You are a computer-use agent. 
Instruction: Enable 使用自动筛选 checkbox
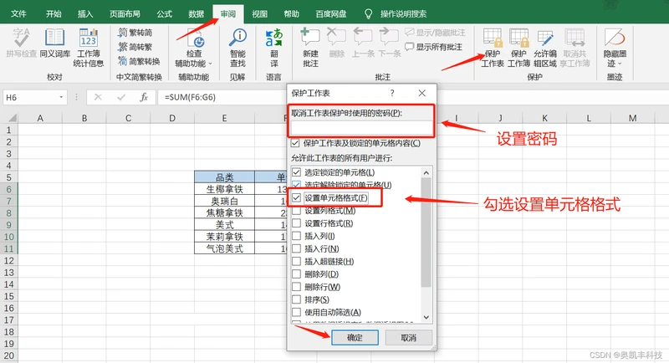[x=297, y=312]
